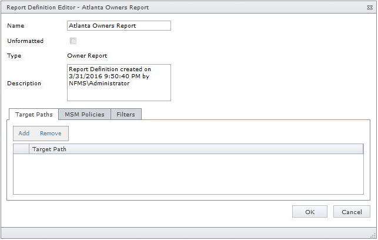Click the Owner Report type value

tap(87, 56)
